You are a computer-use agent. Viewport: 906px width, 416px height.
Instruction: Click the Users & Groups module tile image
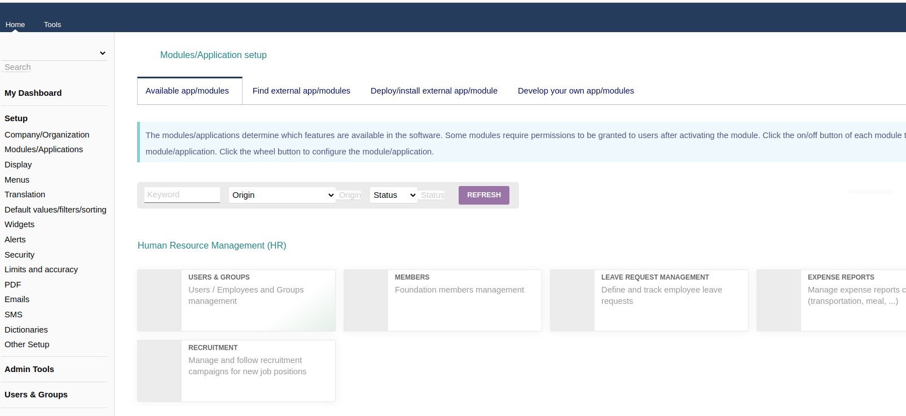pos(160,300)
